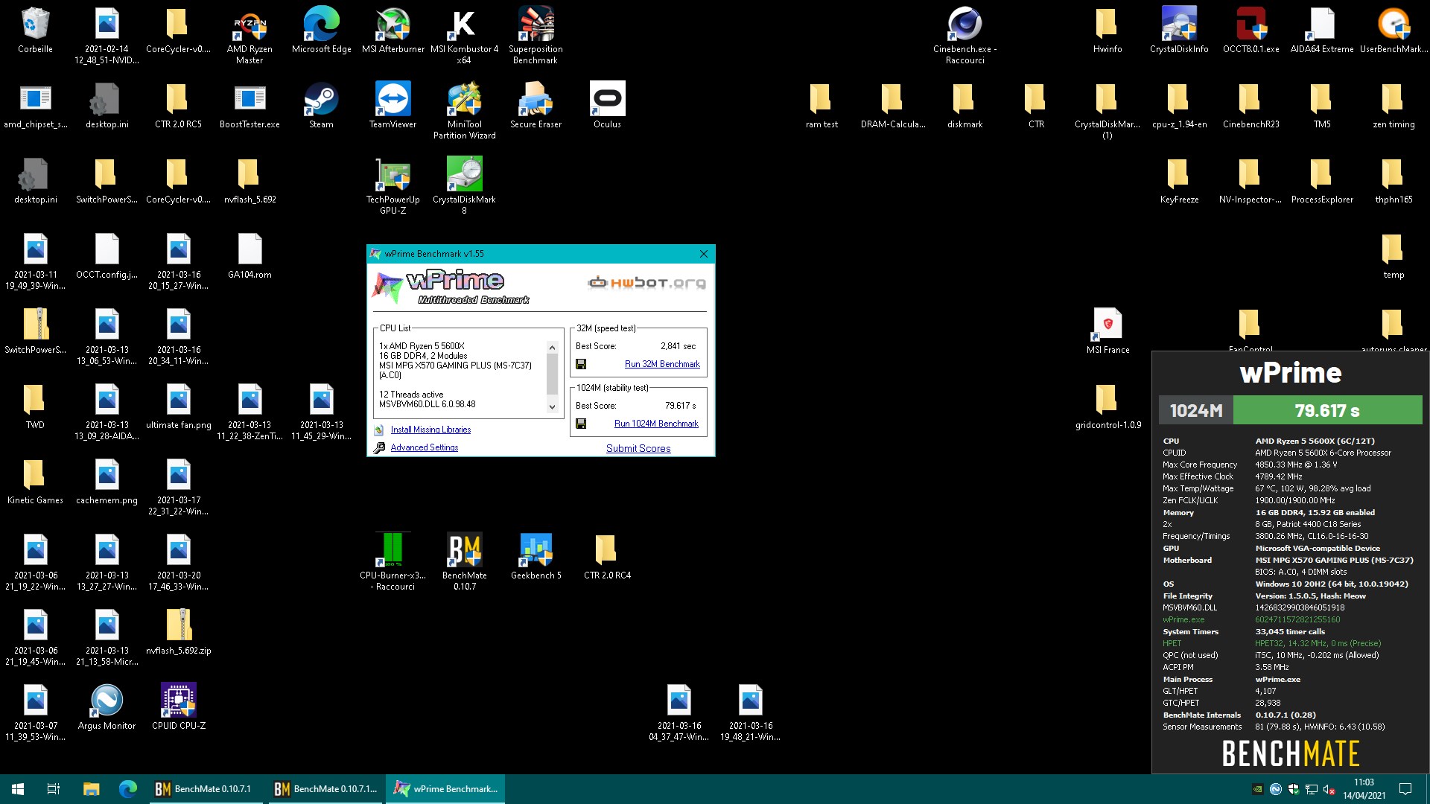Viewport: 1430px width, 804px height.
Task: Open BoostTester.exe on desktop
Action: (250, 105)
